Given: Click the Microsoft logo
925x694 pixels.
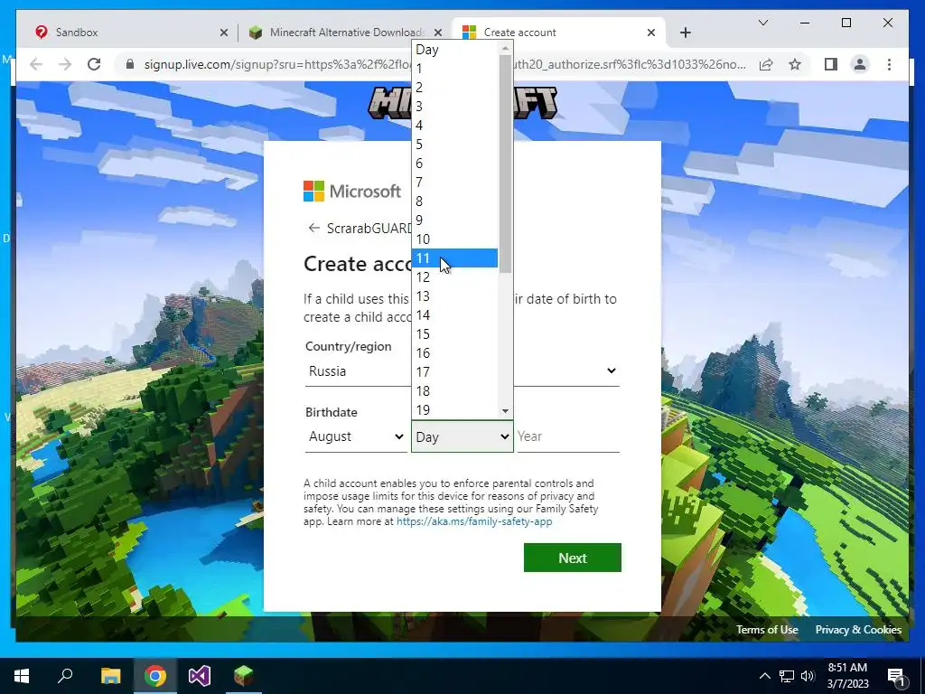Looking at the screenshot, I should tap(352, 192).
